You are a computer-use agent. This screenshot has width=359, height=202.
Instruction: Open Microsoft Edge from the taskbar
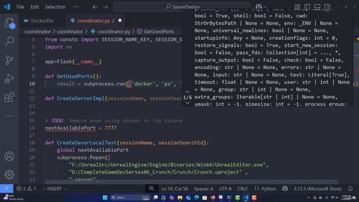coord(196,198)
